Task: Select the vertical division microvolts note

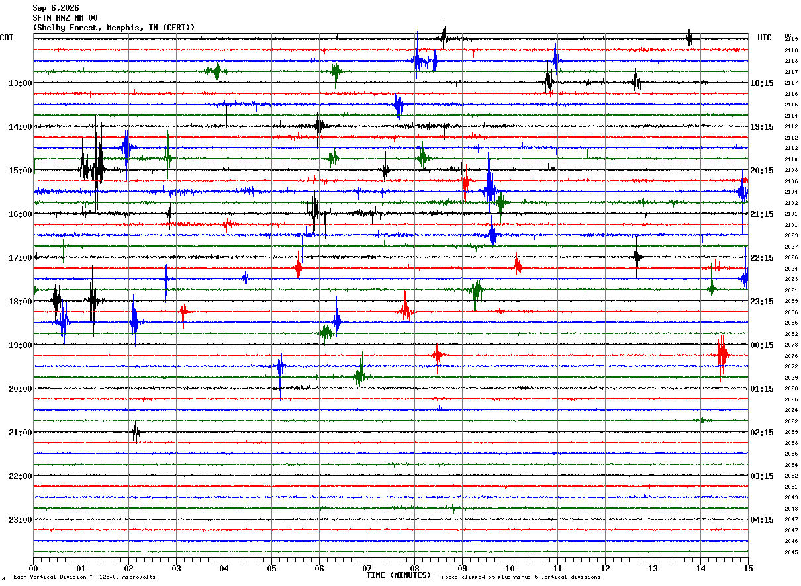Action: [x=84, y=577]
